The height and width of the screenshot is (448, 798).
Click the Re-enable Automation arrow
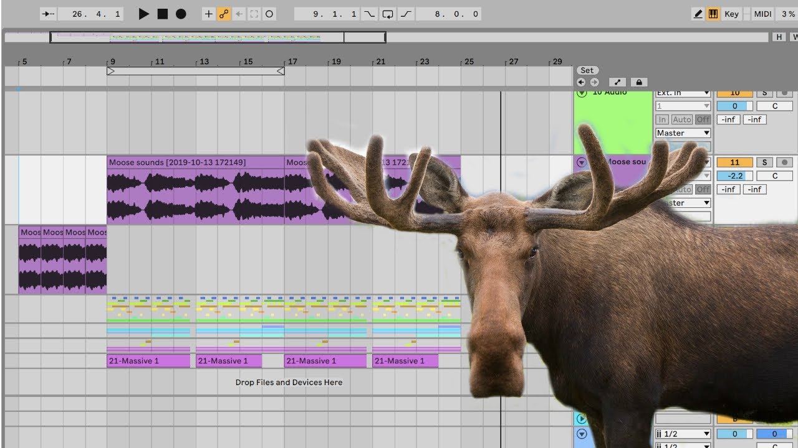tap(239, 14)
